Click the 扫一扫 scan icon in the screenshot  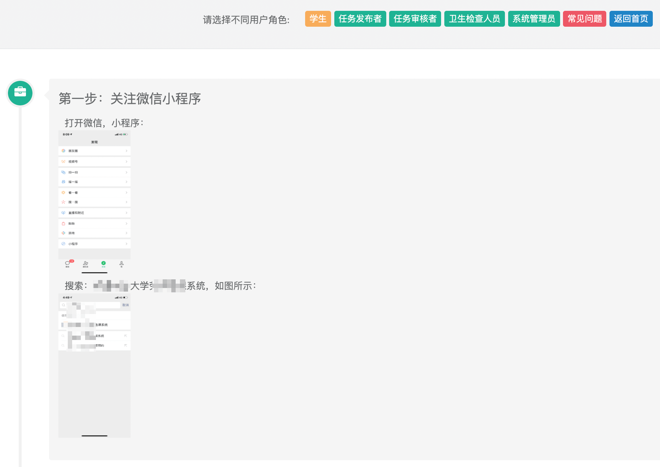[x=63, y=173]
